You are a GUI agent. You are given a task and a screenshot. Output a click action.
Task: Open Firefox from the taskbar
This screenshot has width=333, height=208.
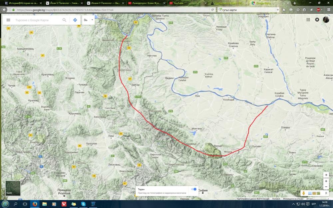[x=35, y=204]
